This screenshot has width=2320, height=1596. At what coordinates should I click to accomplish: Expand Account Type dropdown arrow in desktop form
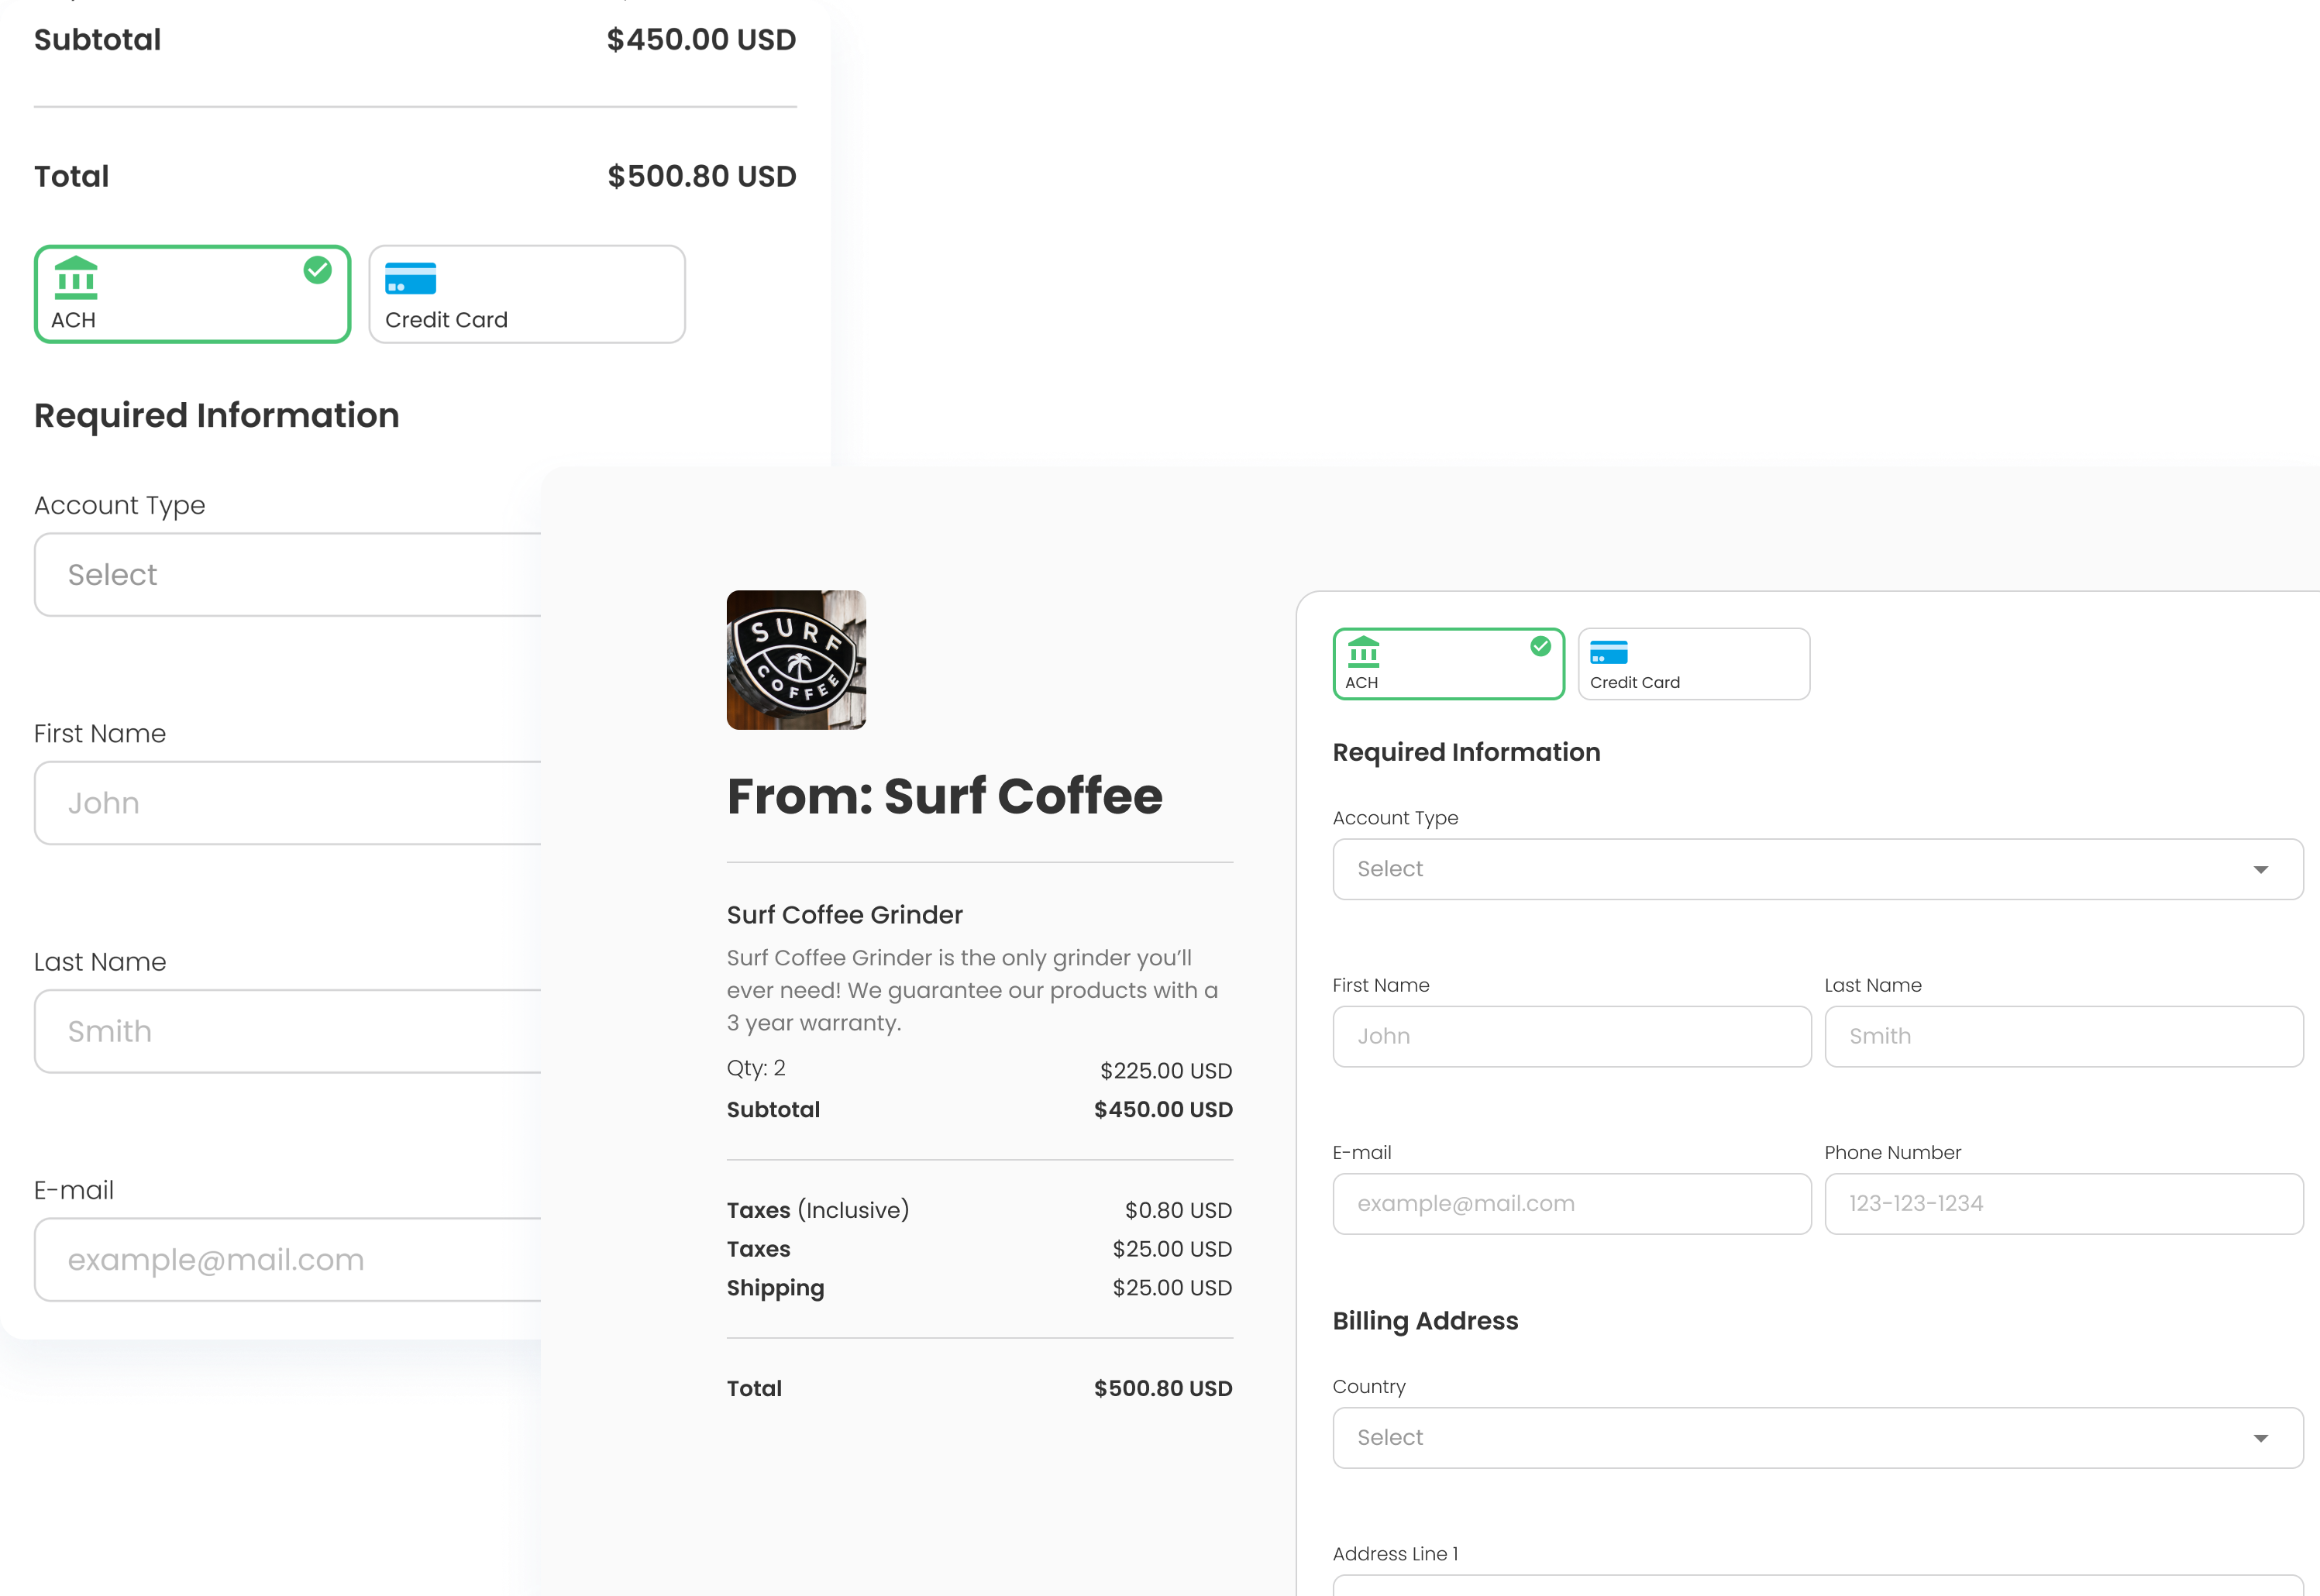pyautogui.click(x=2261, y=870)
